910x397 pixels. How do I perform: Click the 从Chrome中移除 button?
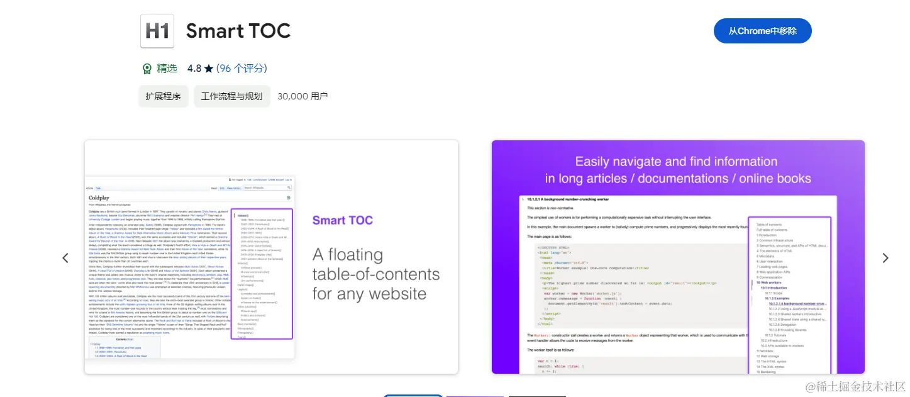(x=762, y=31)
